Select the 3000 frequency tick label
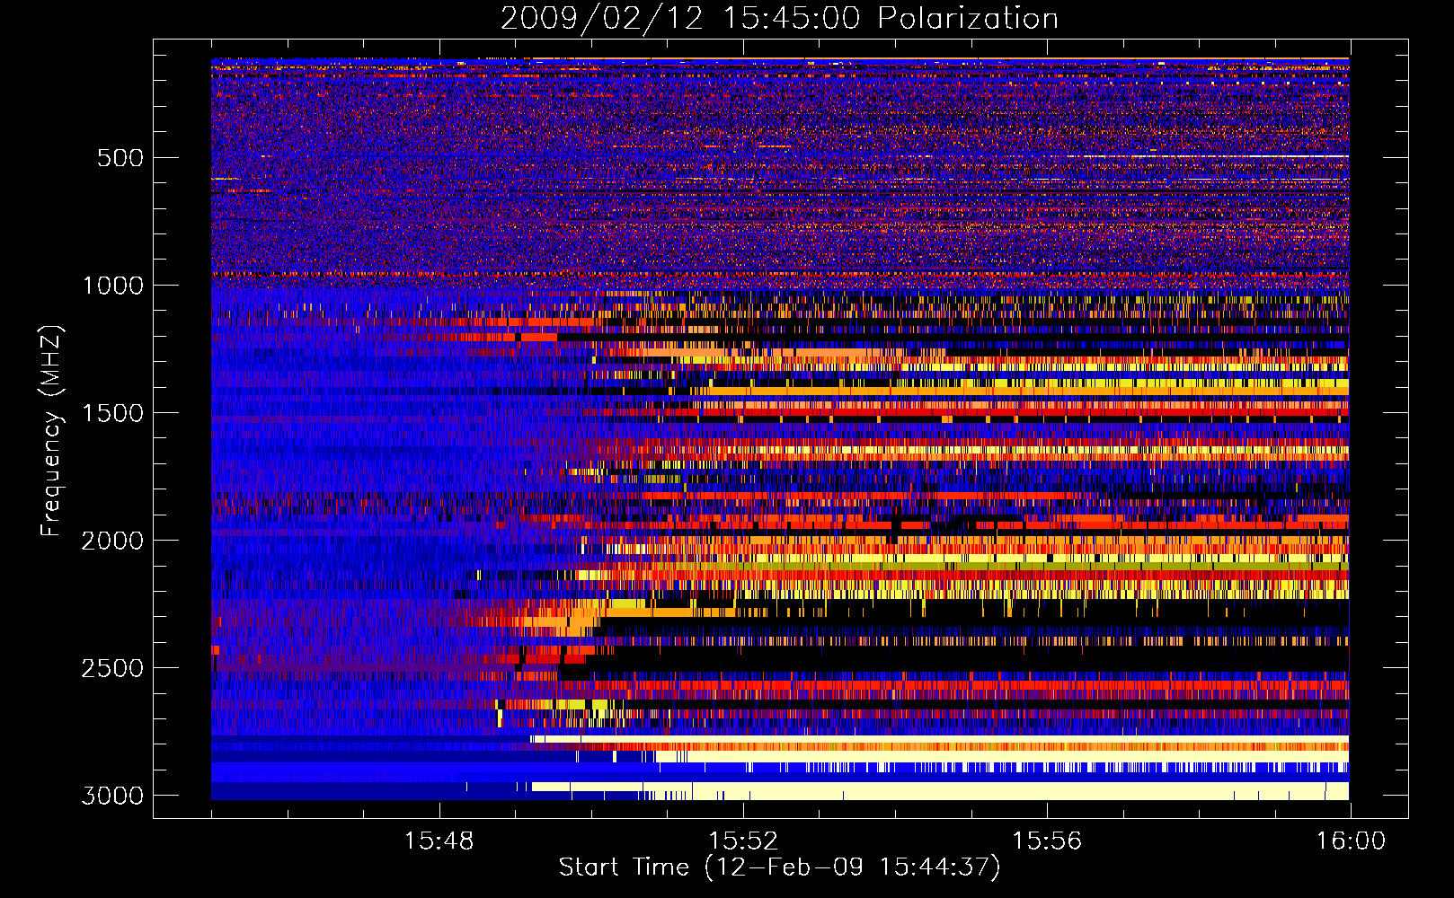1454x898 pixels. click(112, 796)
